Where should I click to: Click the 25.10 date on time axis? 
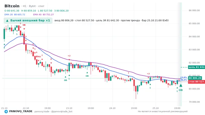click(x=156, y=108)
